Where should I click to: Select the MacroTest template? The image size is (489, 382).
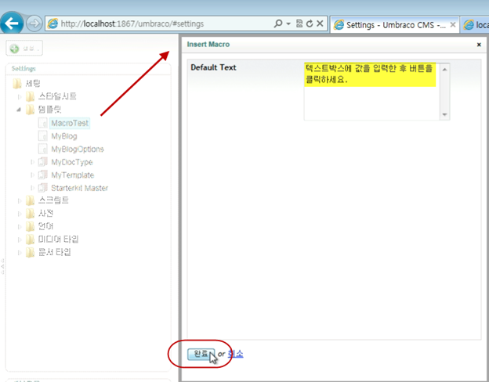70,123
